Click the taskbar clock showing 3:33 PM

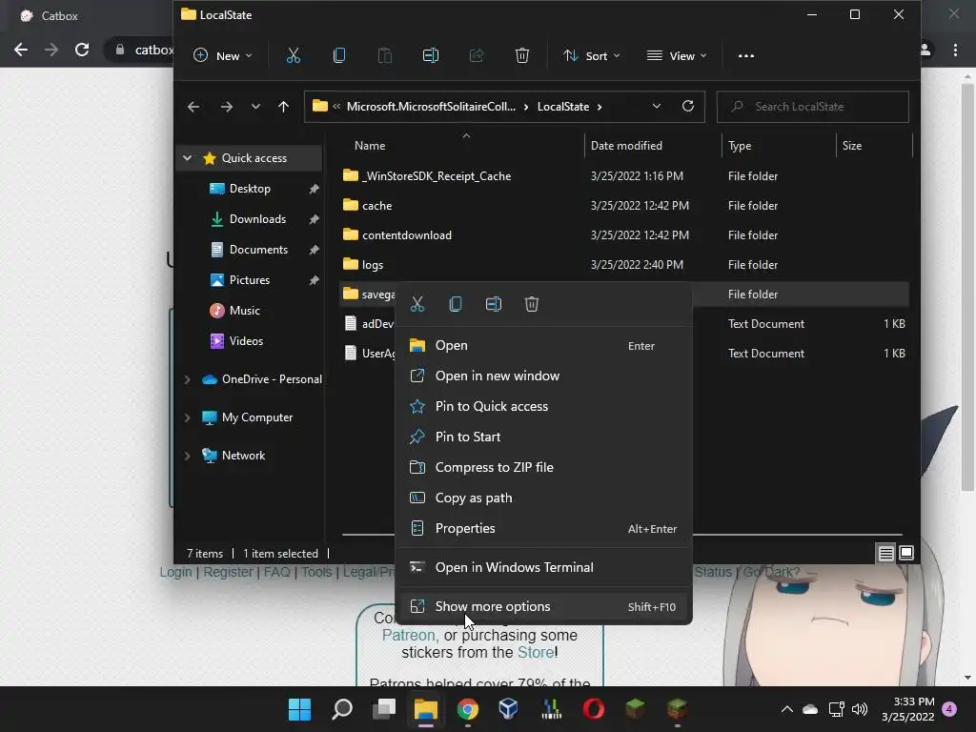[908, 709]
